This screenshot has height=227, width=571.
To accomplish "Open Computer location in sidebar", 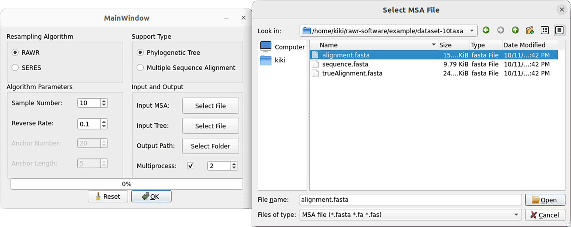I will [282, 47].
